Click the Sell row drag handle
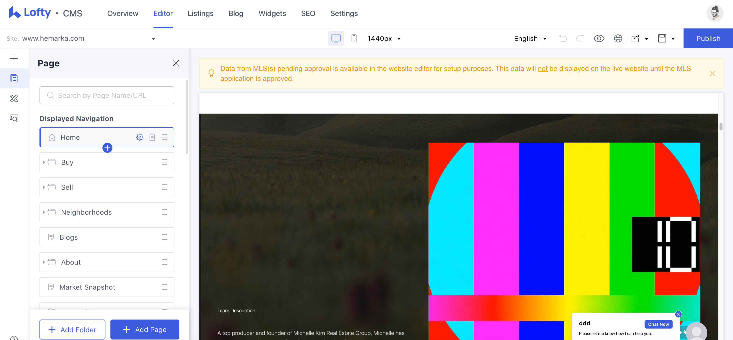Viewport: 733px width, 340px height. 164,187
